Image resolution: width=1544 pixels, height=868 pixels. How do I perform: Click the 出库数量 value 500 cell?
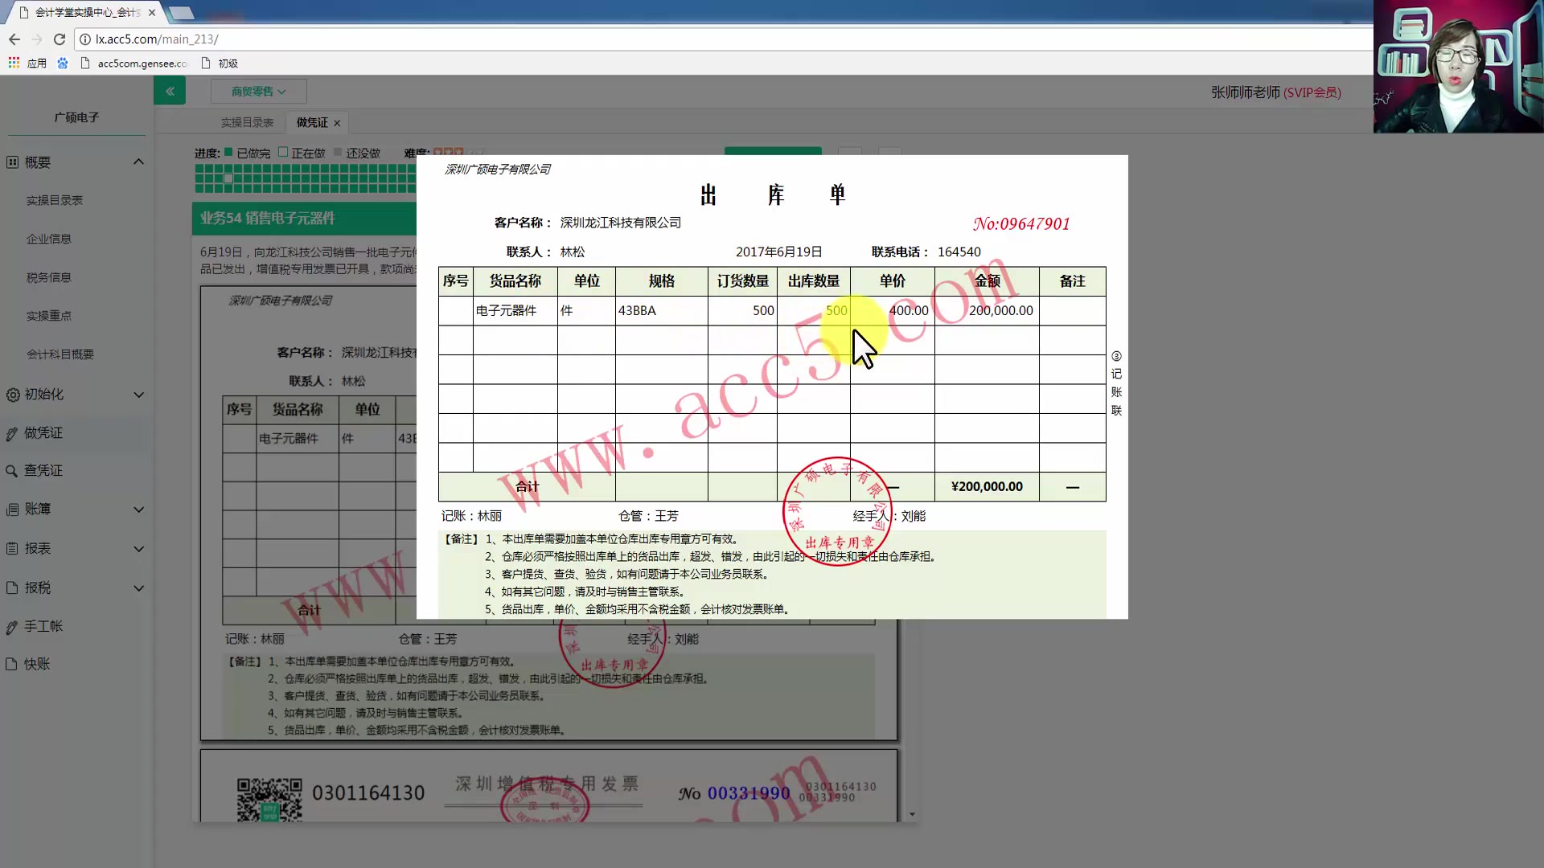click(813, 310)
